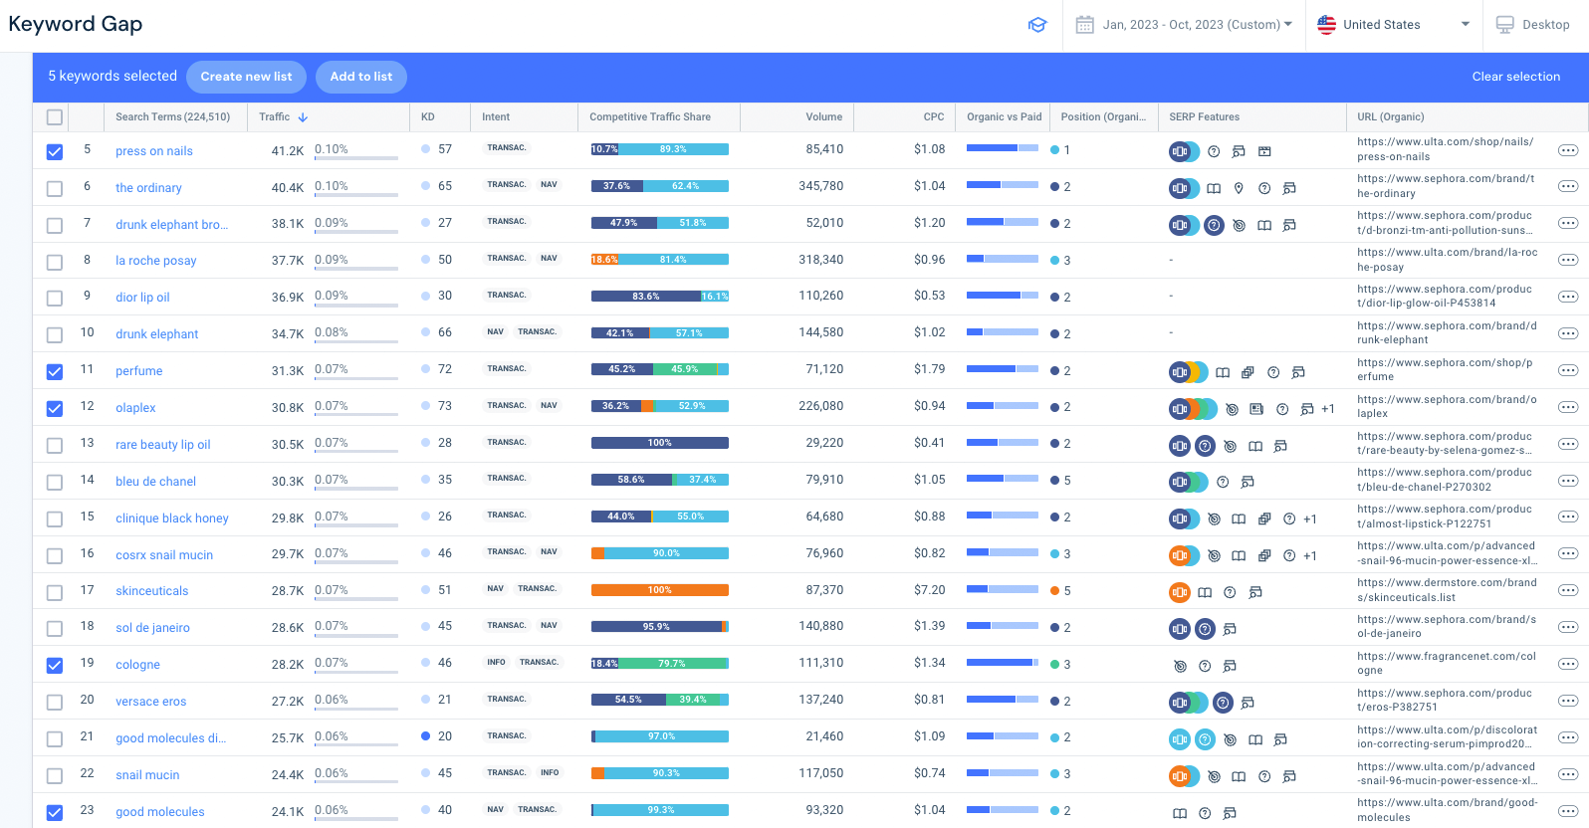The height and width of the screenshot is (828, 1589).
Task: Open more options for the ordinary row
Action: coord(1567,187)
